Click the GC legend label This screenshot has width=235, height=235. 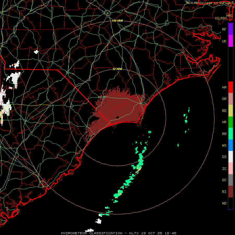pos(224,180)
